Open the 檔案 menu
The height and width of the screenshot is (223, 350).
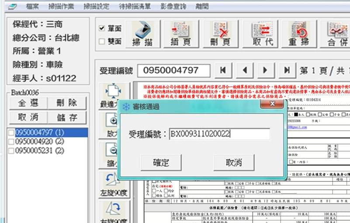32,7
